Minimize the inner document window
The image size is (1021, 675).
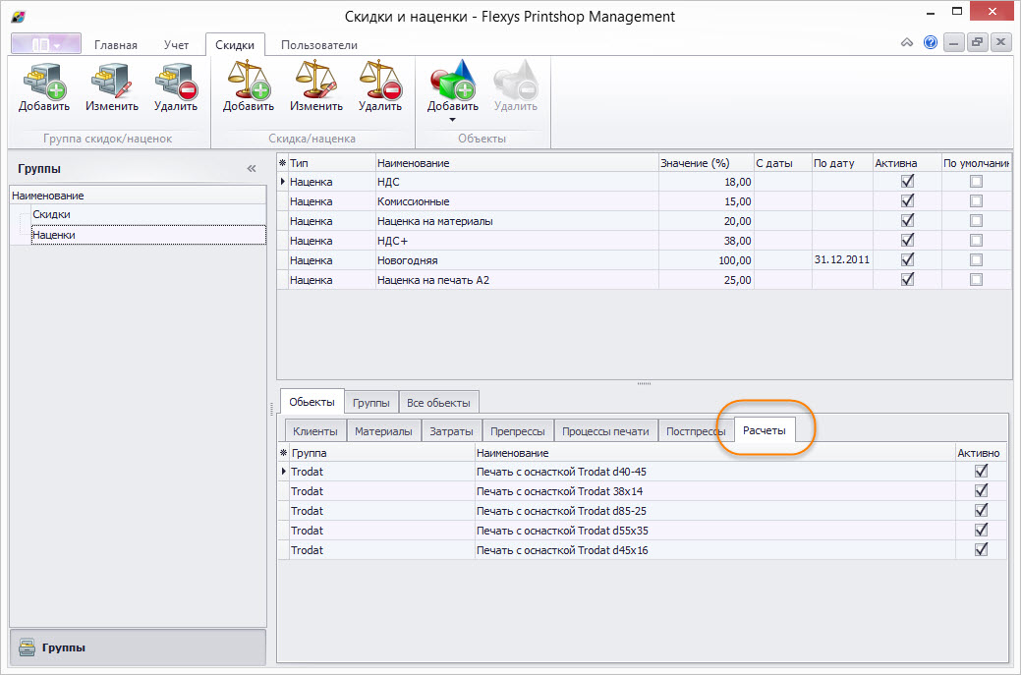[x=954, y=43]
